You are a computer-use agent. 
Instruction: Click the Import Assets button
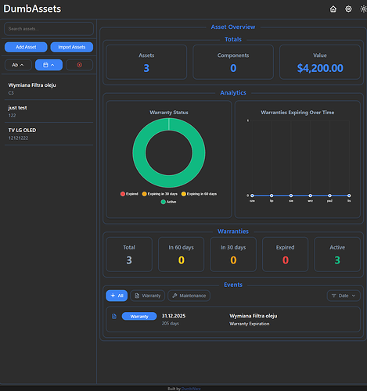pos(72,47)
